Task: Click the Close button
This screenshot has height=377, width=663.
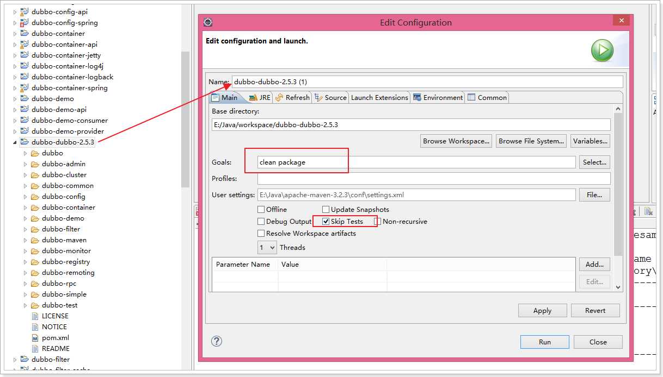Action: [x=598, y=342]
